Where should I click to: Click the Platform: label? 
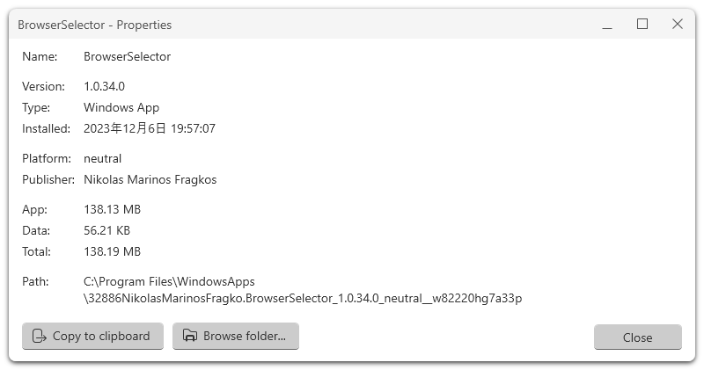pyautogui.click(x=47, y=159)
